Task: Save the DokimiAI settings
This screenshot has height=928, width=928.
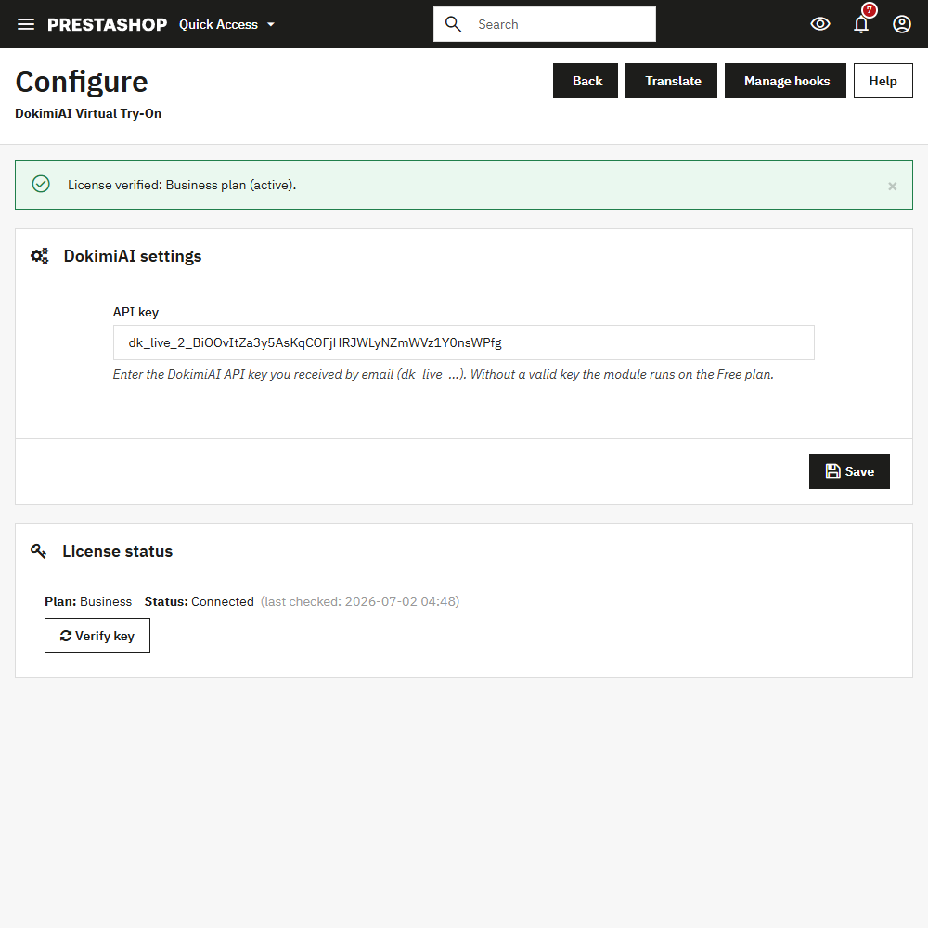Action: (849, 471)
